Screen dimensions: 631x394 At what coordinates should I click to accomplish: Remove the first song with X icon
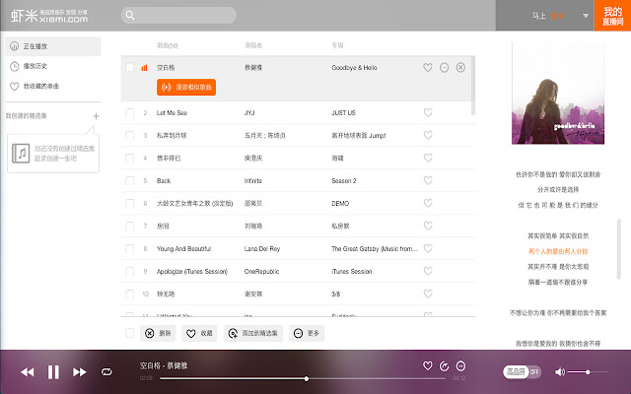(460, 68)
